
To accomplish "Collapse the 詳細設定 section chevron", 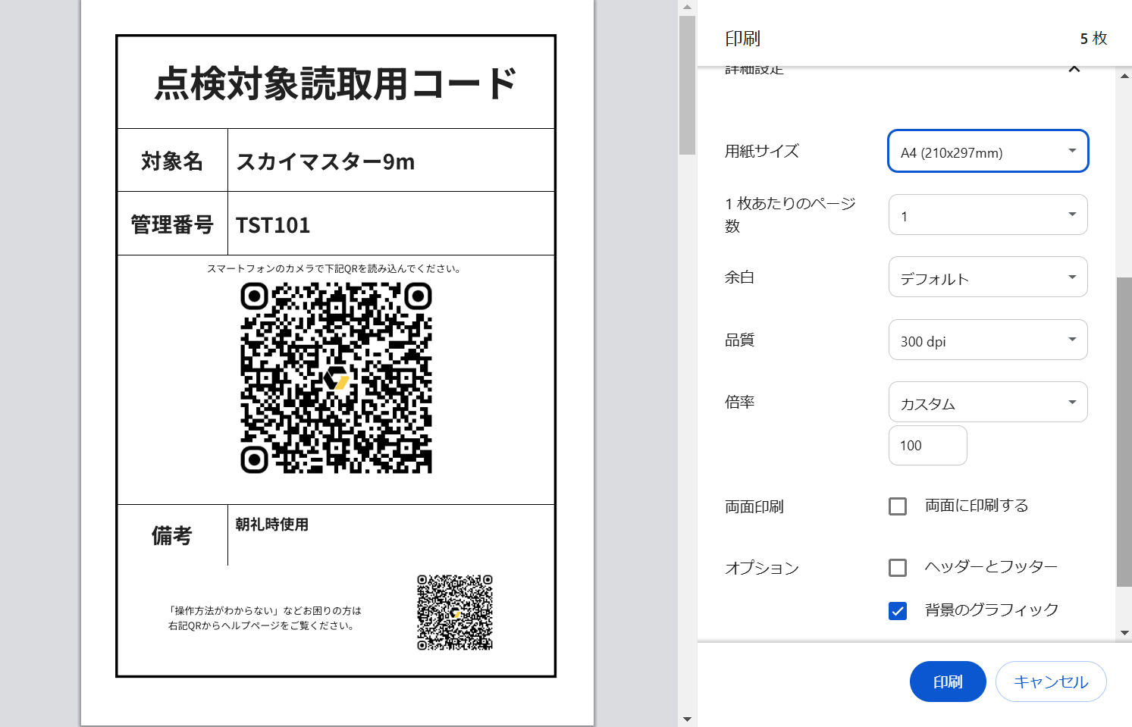I will coord(1074,69).
